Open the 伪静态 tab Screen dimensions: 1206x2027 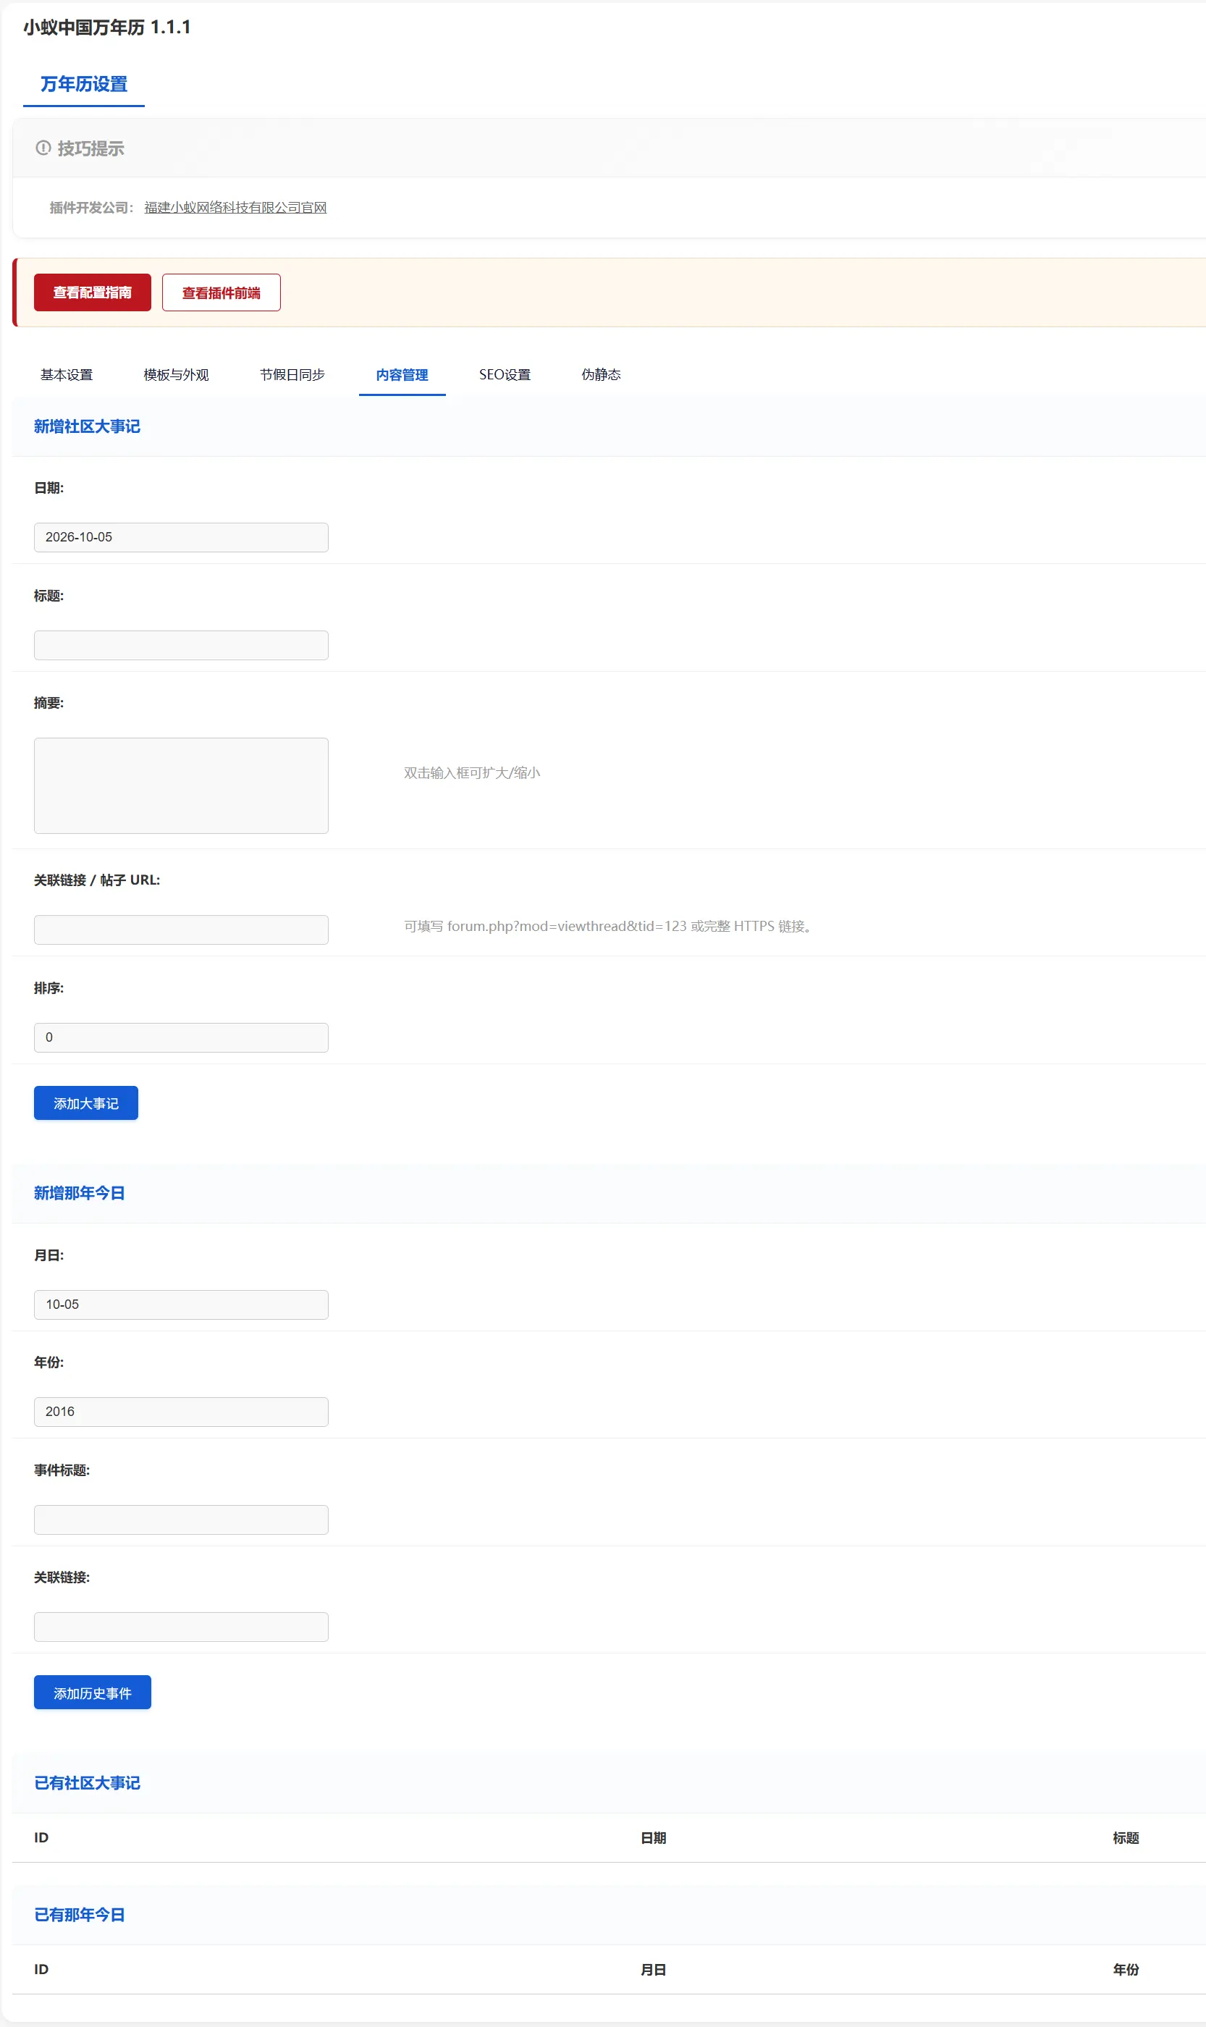pos(602,375)
